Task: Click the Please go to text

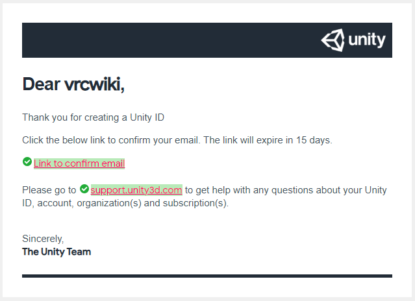Action: click(49, 190)
